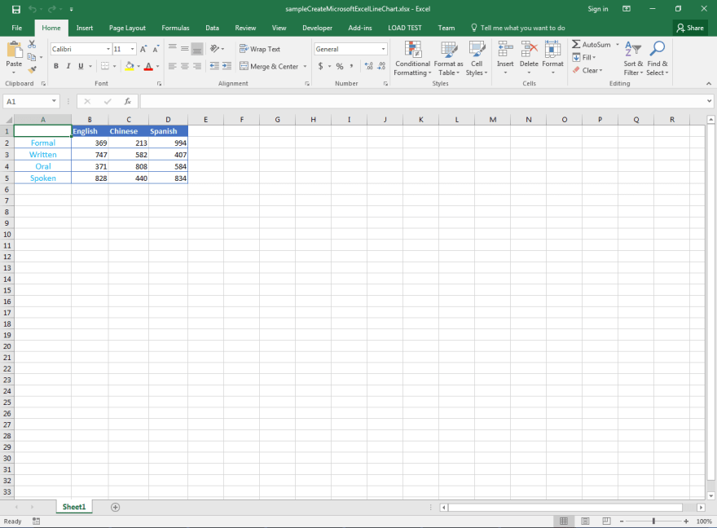The width and height of the screenshot is (717, 528).
Task: Open the fill color dropdown arrow
Action: [139, 66]
